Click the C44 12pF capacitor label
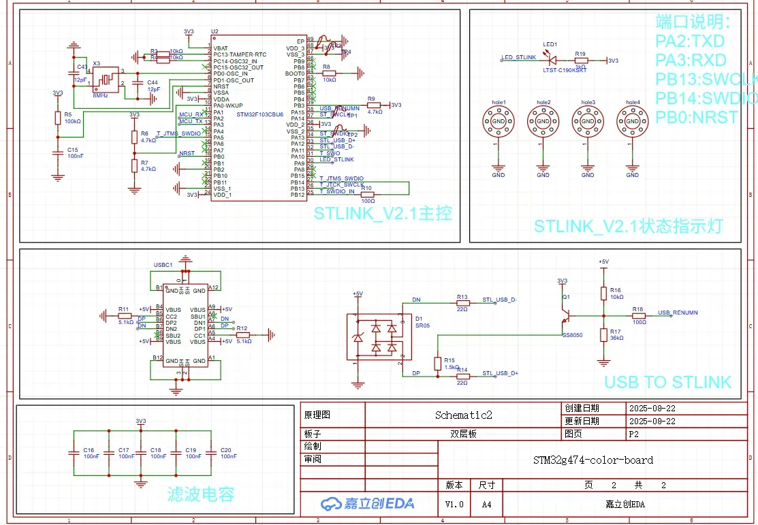The height and width of the screenshot is (525, 758). coord(154,86)
